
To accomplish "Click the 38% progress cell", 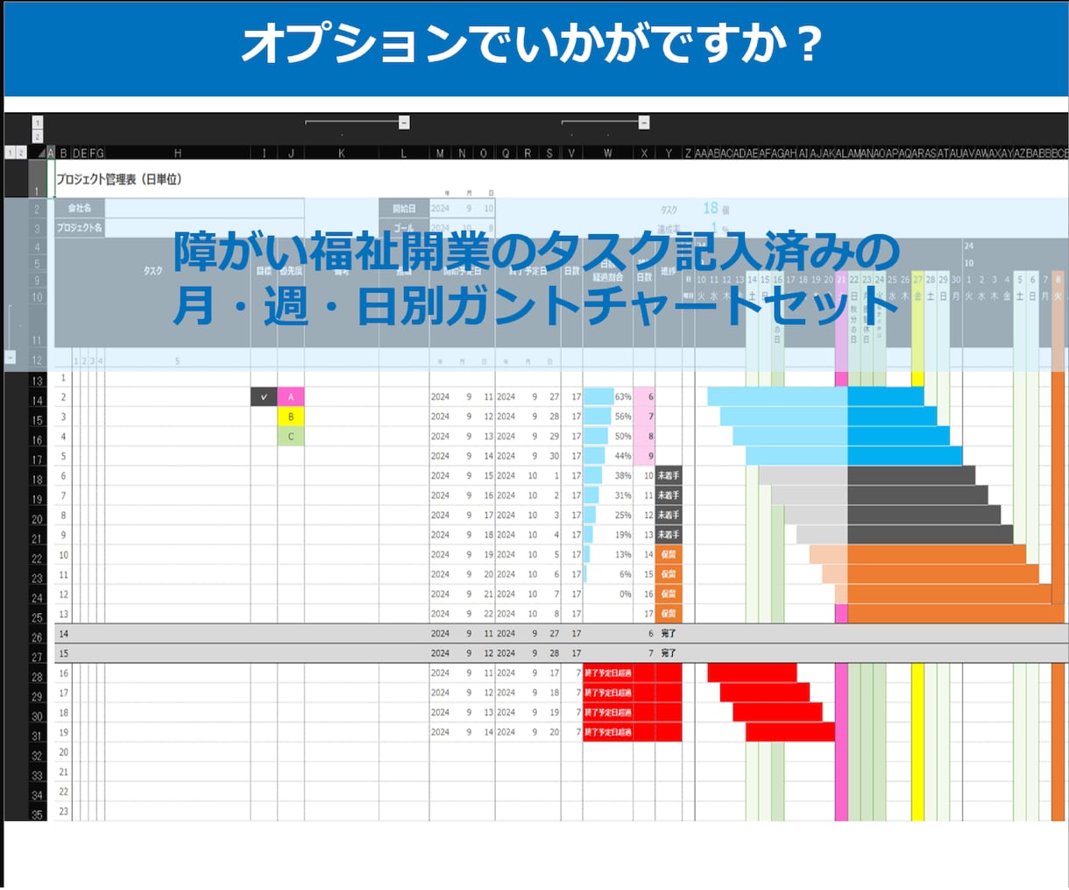I will pyautogui.click(x=608, y=475).
